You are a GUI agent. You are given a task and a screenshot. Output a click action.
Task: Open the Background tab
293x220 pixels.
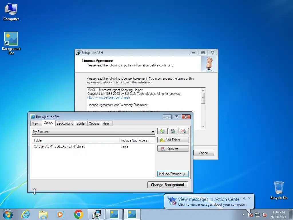click(65, 123)
